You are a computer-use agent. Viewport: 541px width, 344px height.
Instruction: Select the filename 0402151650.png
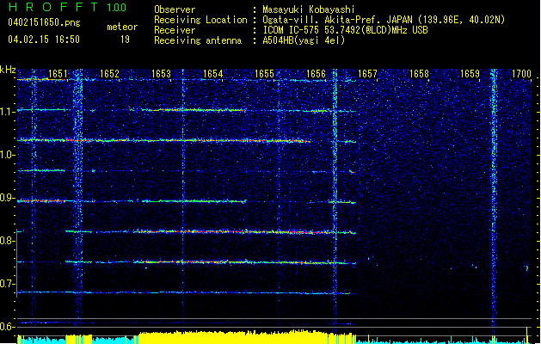click(x=44, y=22)
